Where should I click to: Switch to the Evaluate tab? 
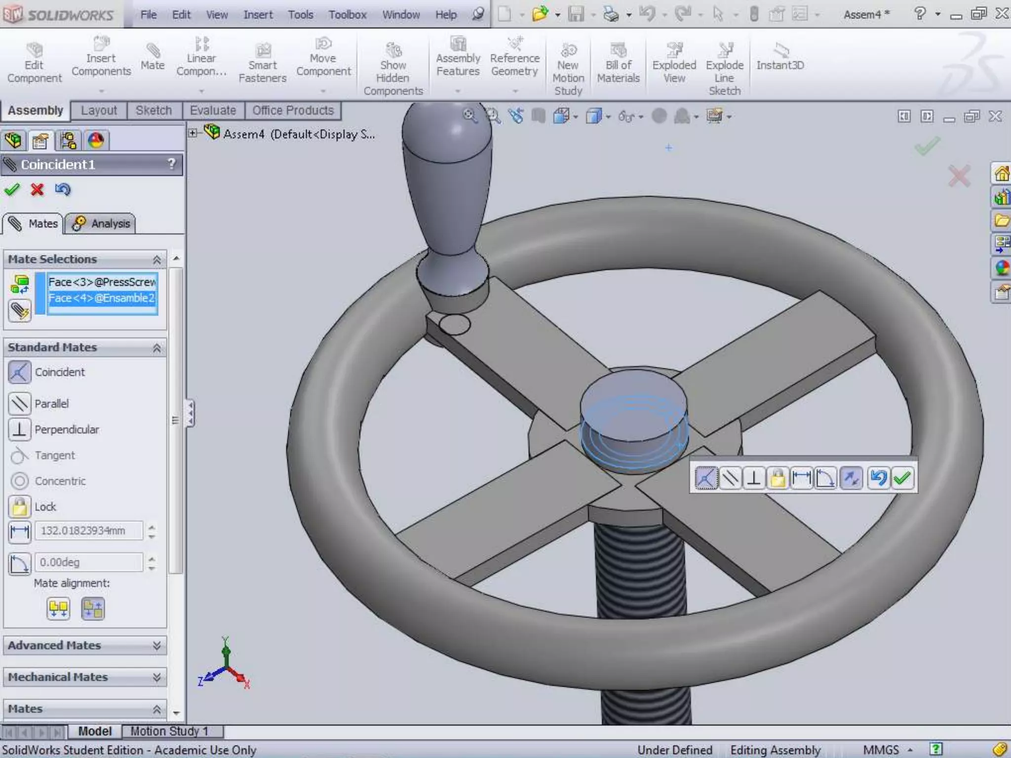point(213,111)
